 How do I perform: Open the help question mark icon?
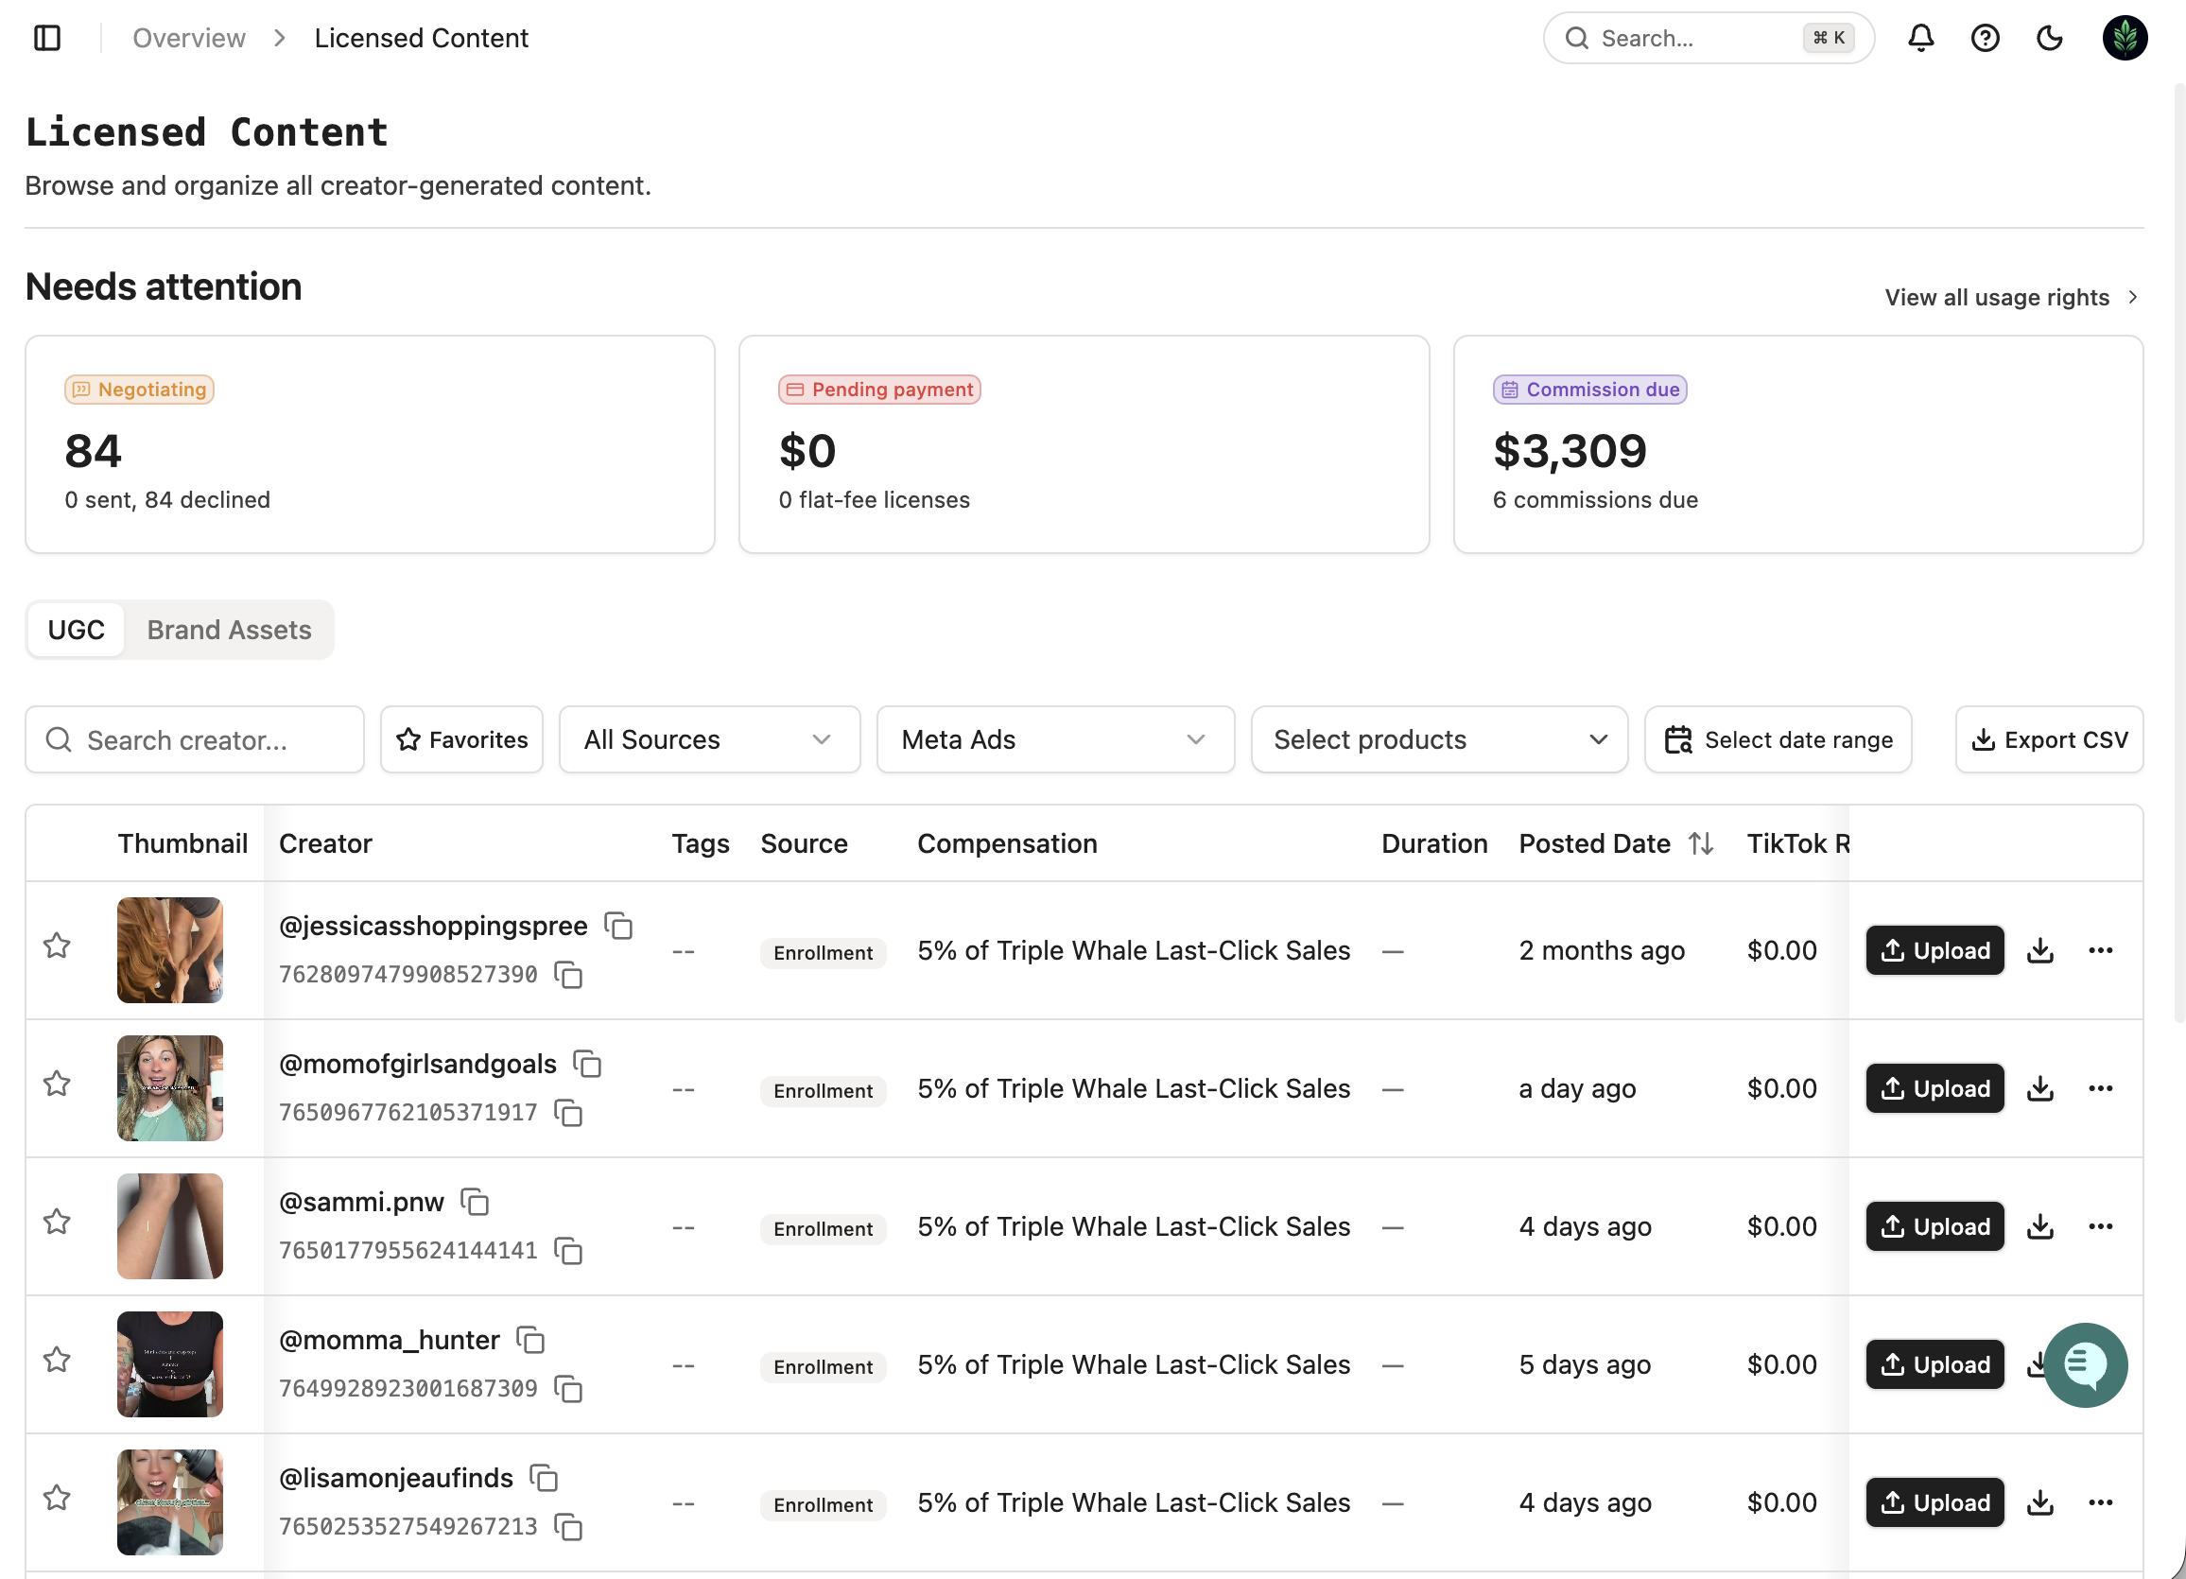click(x=1985, y=38)
